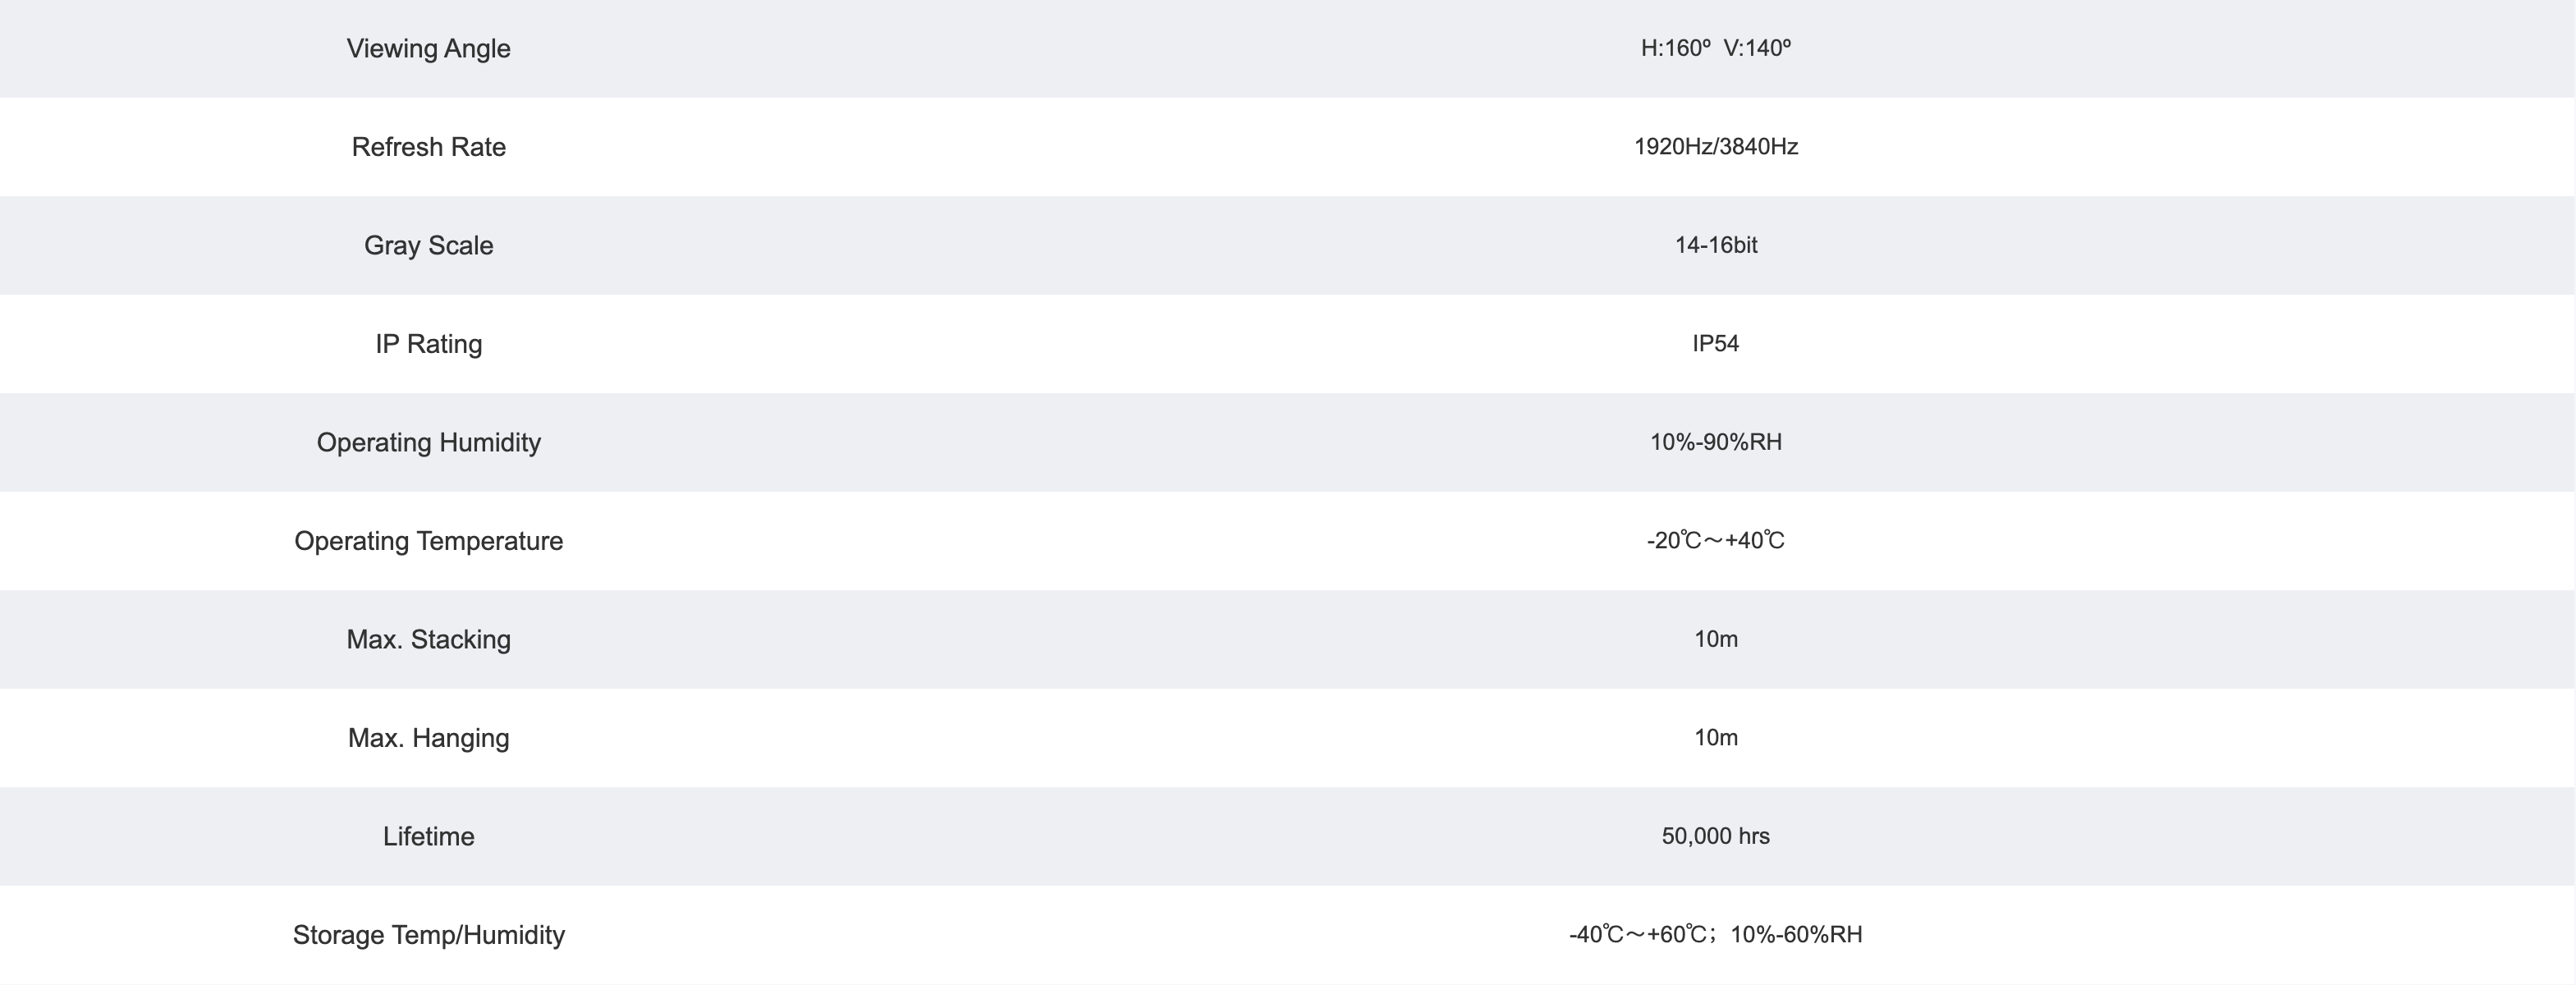The width and height of the screenshot is (2576, 985).
Task: Select the 14-16bit value
Action: click(x=1716, y=245)
